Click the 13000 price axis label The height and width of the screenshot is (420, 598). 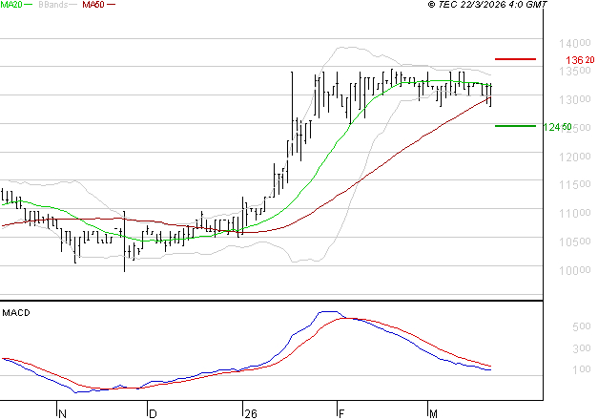point(575,99)
